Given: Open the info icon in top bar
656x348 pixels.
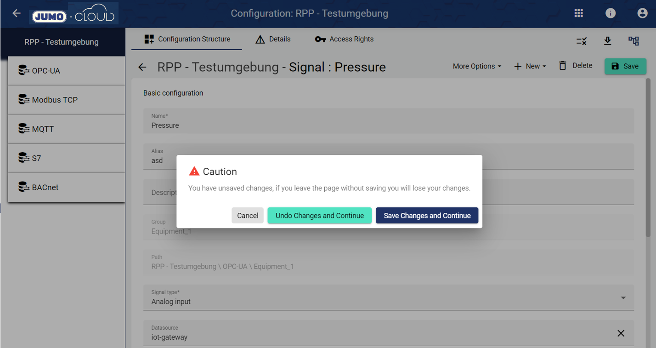Looking at the screenshot, I should [610, 13].
